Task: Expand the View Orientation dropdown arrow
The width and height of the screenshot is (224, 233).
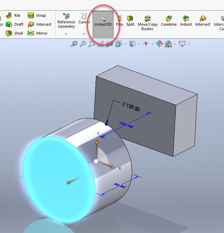Action: (125, 44)
